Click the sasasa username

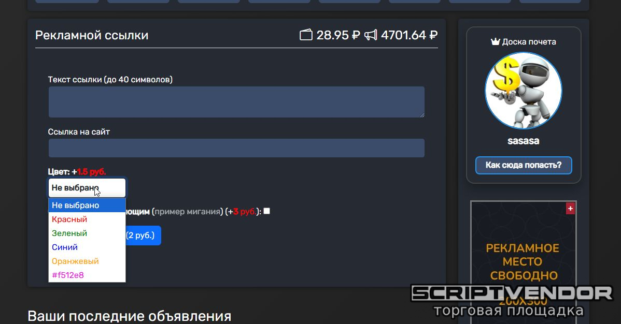click(523, 141)
